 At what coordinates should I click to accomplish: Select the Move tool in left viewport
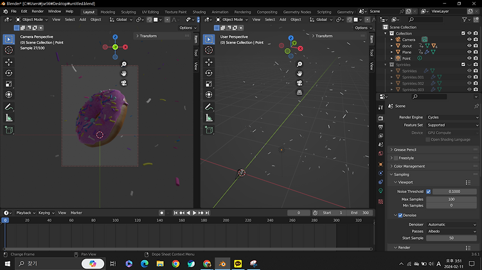8,62
